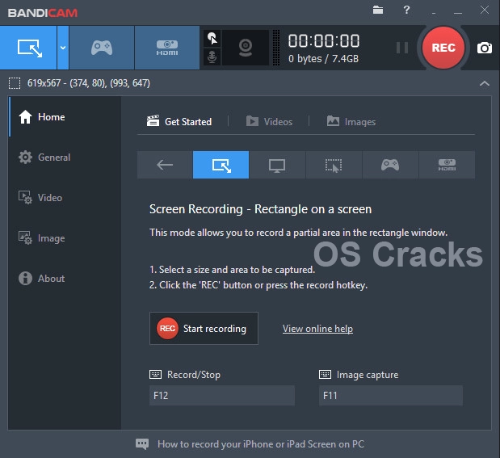Open help with the question mark icon
Image resolution: width=500 pixels, height=458 pixels.
[x=406, y=10]
